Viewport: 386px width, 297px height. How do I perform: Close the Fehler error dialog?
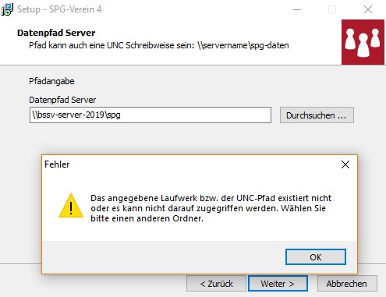pos(345,164)
